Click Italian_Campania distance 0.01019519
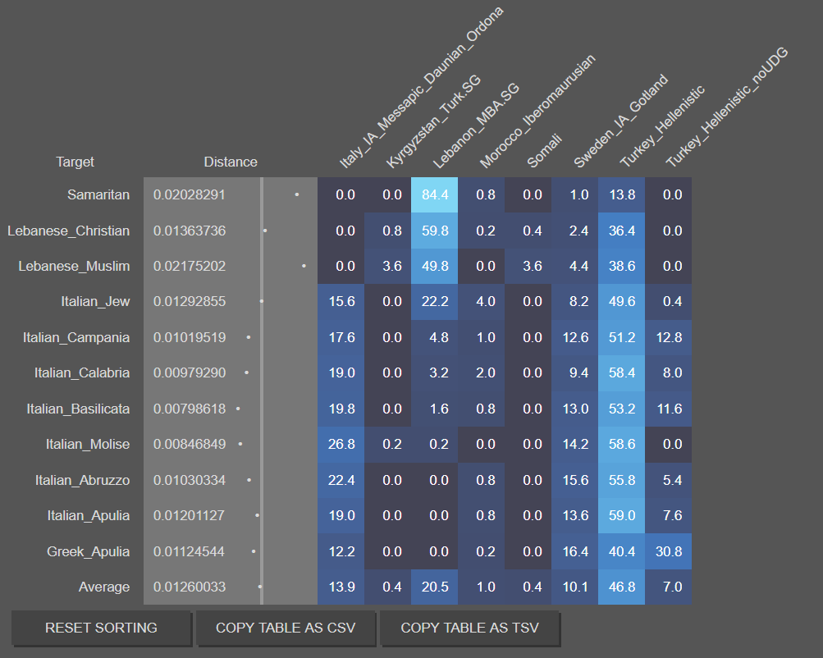This screenshot has height=658, width=823. (189, 337)
